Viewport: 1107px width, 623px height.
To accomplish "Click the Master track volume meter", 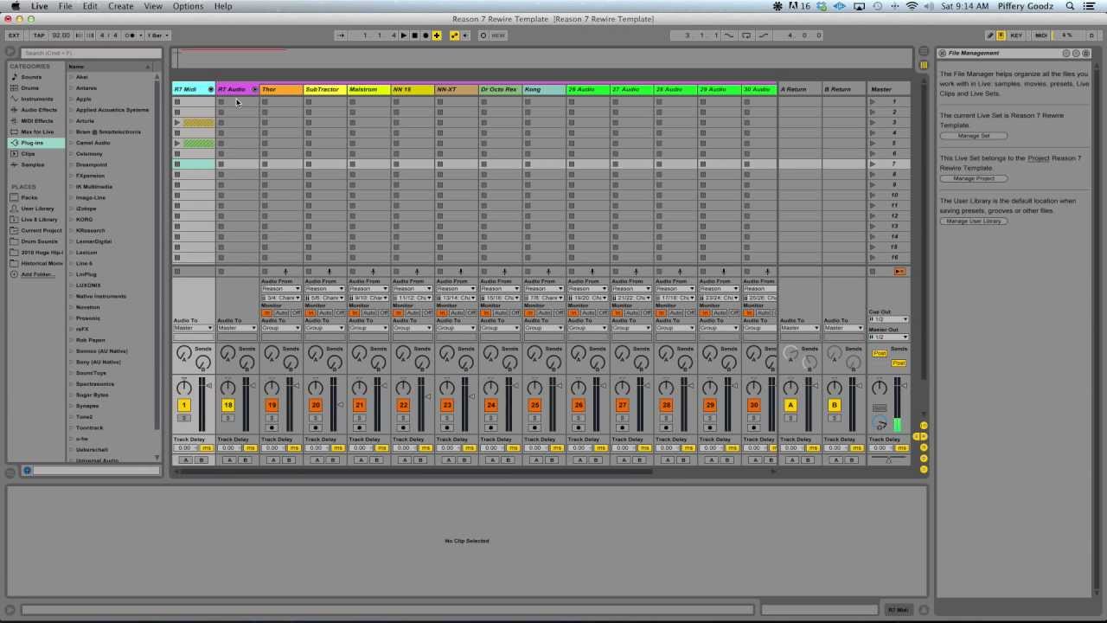I will [897, 406].
